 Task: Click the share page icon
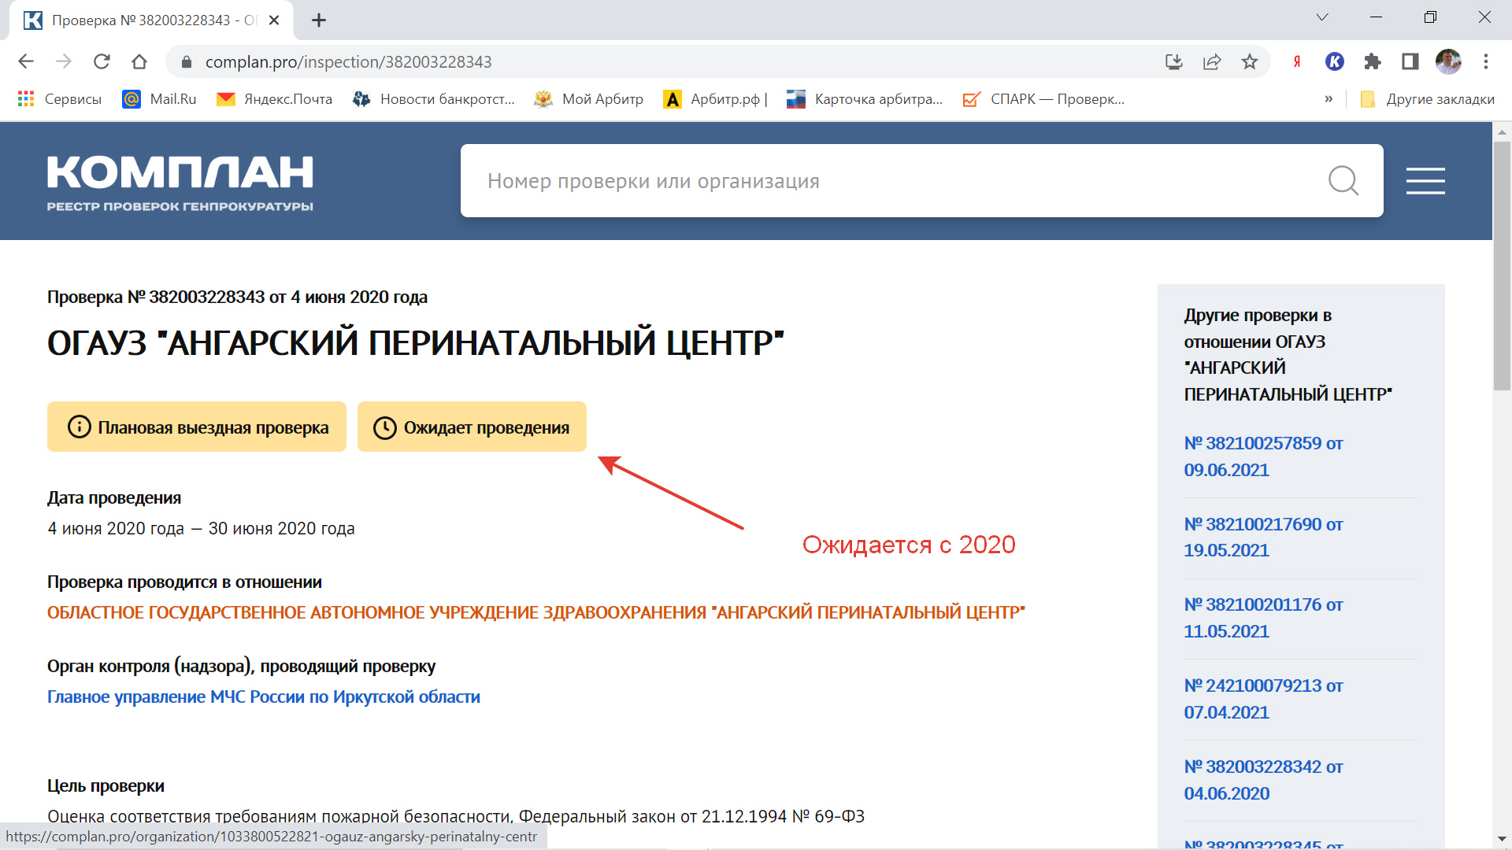[1212, 61]
